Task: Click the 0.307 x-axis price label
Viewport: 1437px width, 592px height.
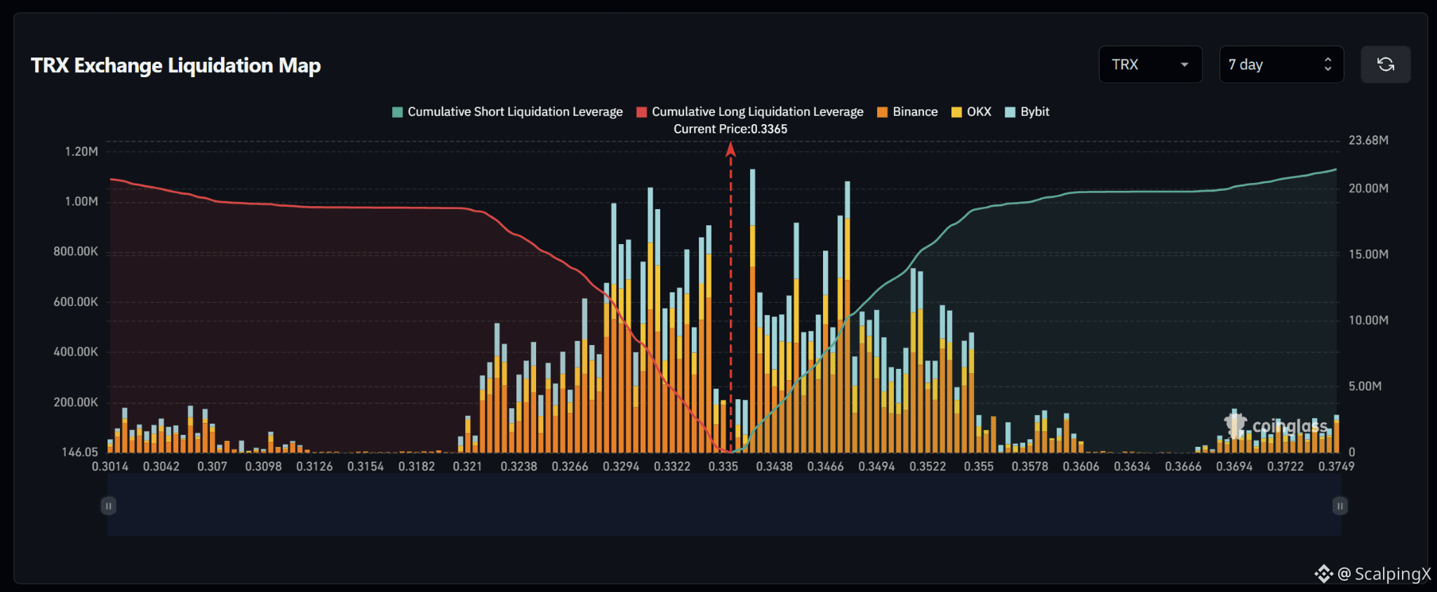Action: coord(213,466)
